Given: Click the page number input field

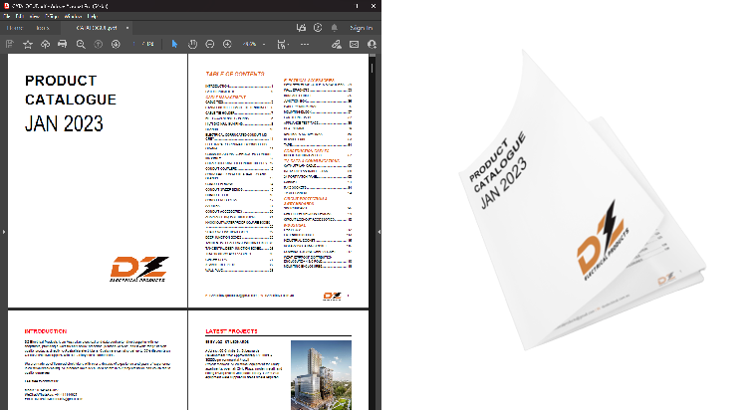Looking at the screenshot, I should pos(136,45).
